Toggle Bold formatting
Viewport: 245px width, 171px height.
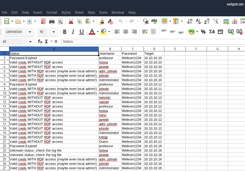click(65, 32)
